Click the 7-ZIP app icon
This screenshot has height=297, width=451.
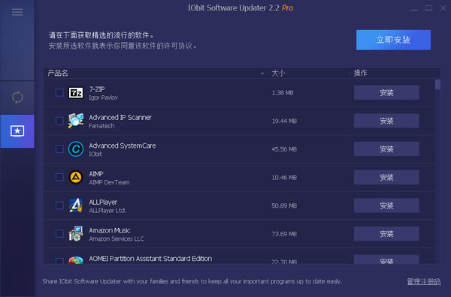(x=76, y=93)
